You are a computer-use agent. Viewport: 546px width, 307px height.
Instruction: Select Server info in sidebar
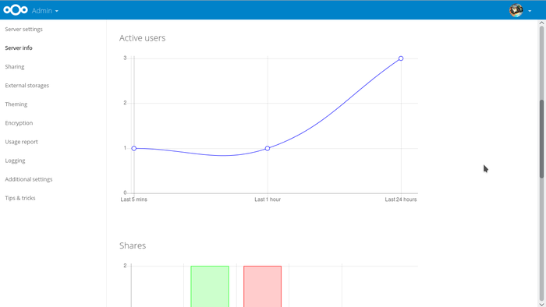(19, 48)
